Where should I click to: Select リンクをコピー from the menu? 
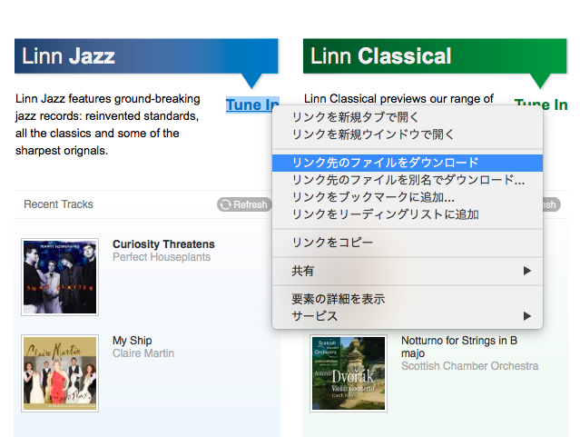pos(408,243)
